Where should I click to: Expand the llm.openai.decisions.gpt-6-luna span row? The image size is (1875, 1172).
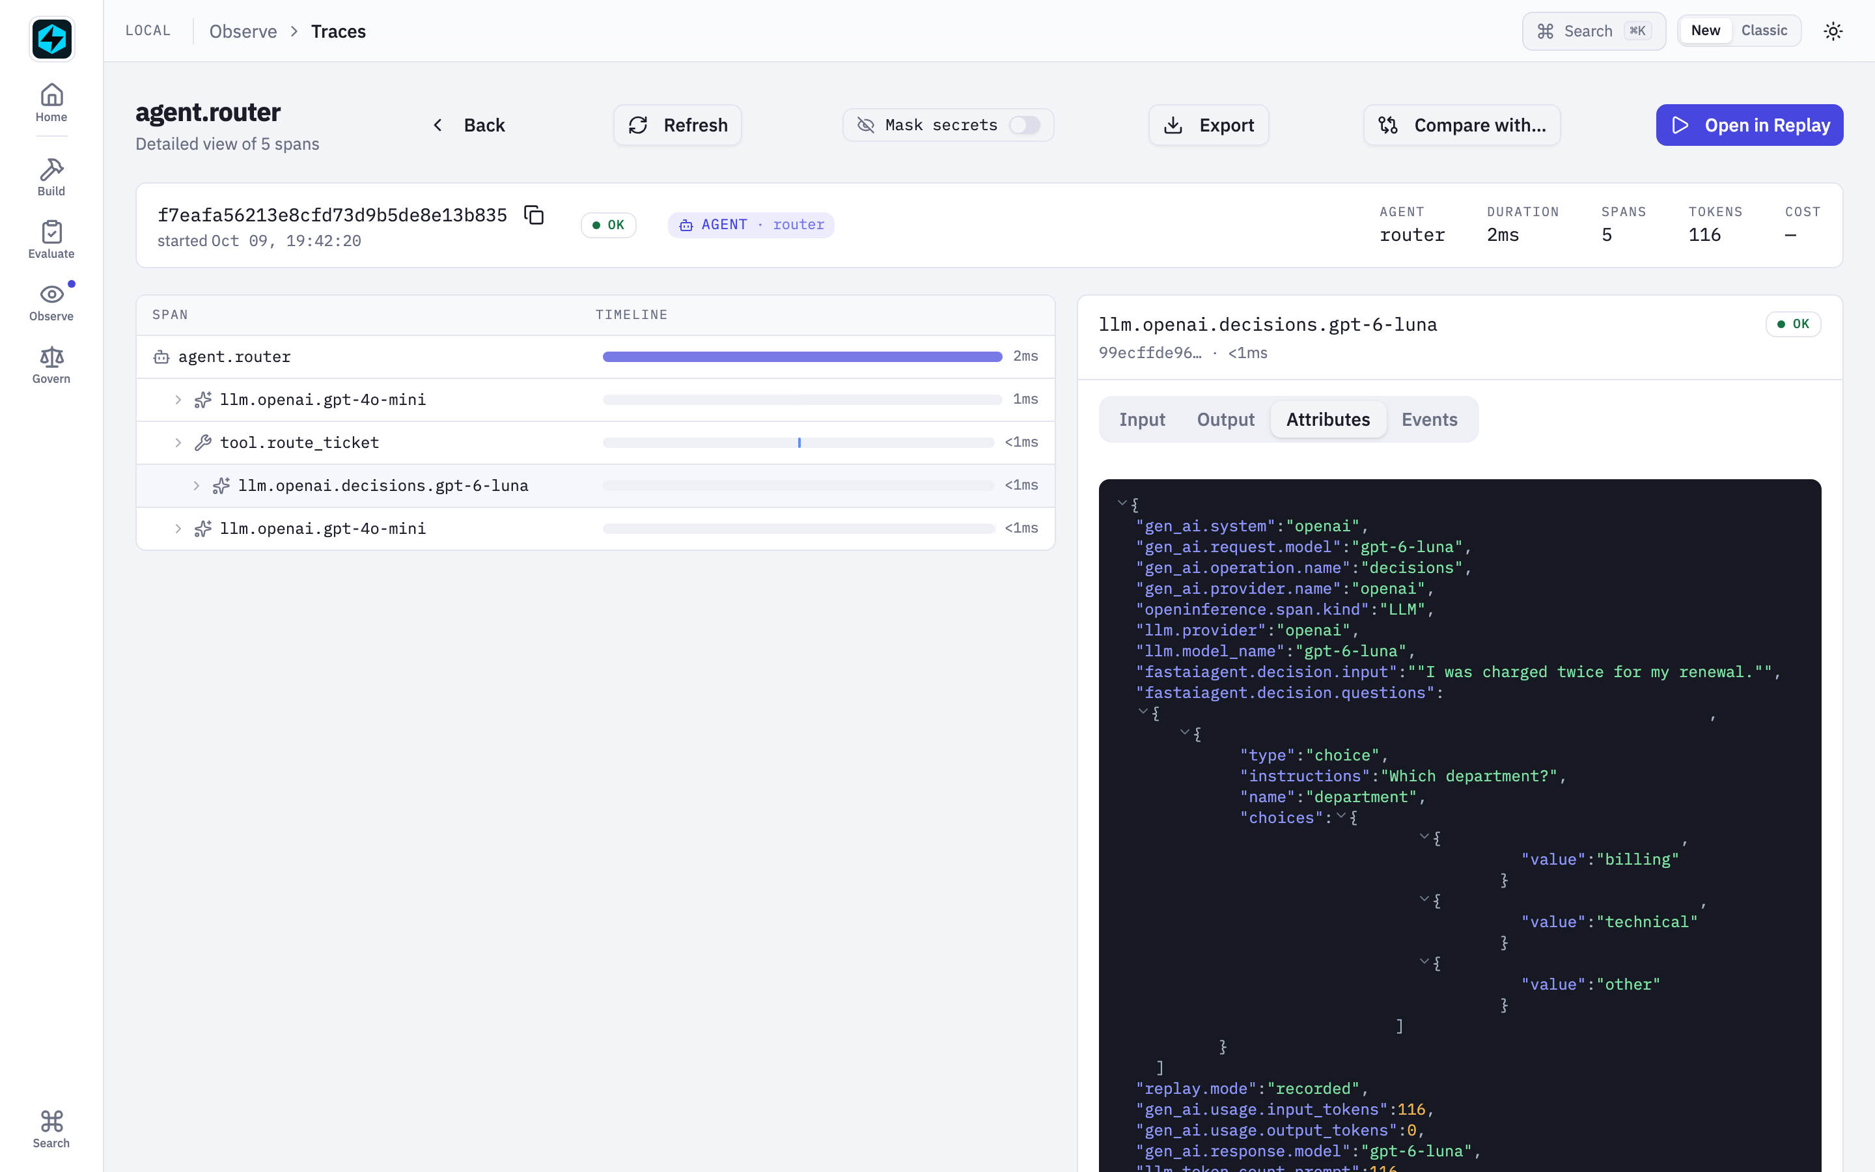(x=197, y=486)
